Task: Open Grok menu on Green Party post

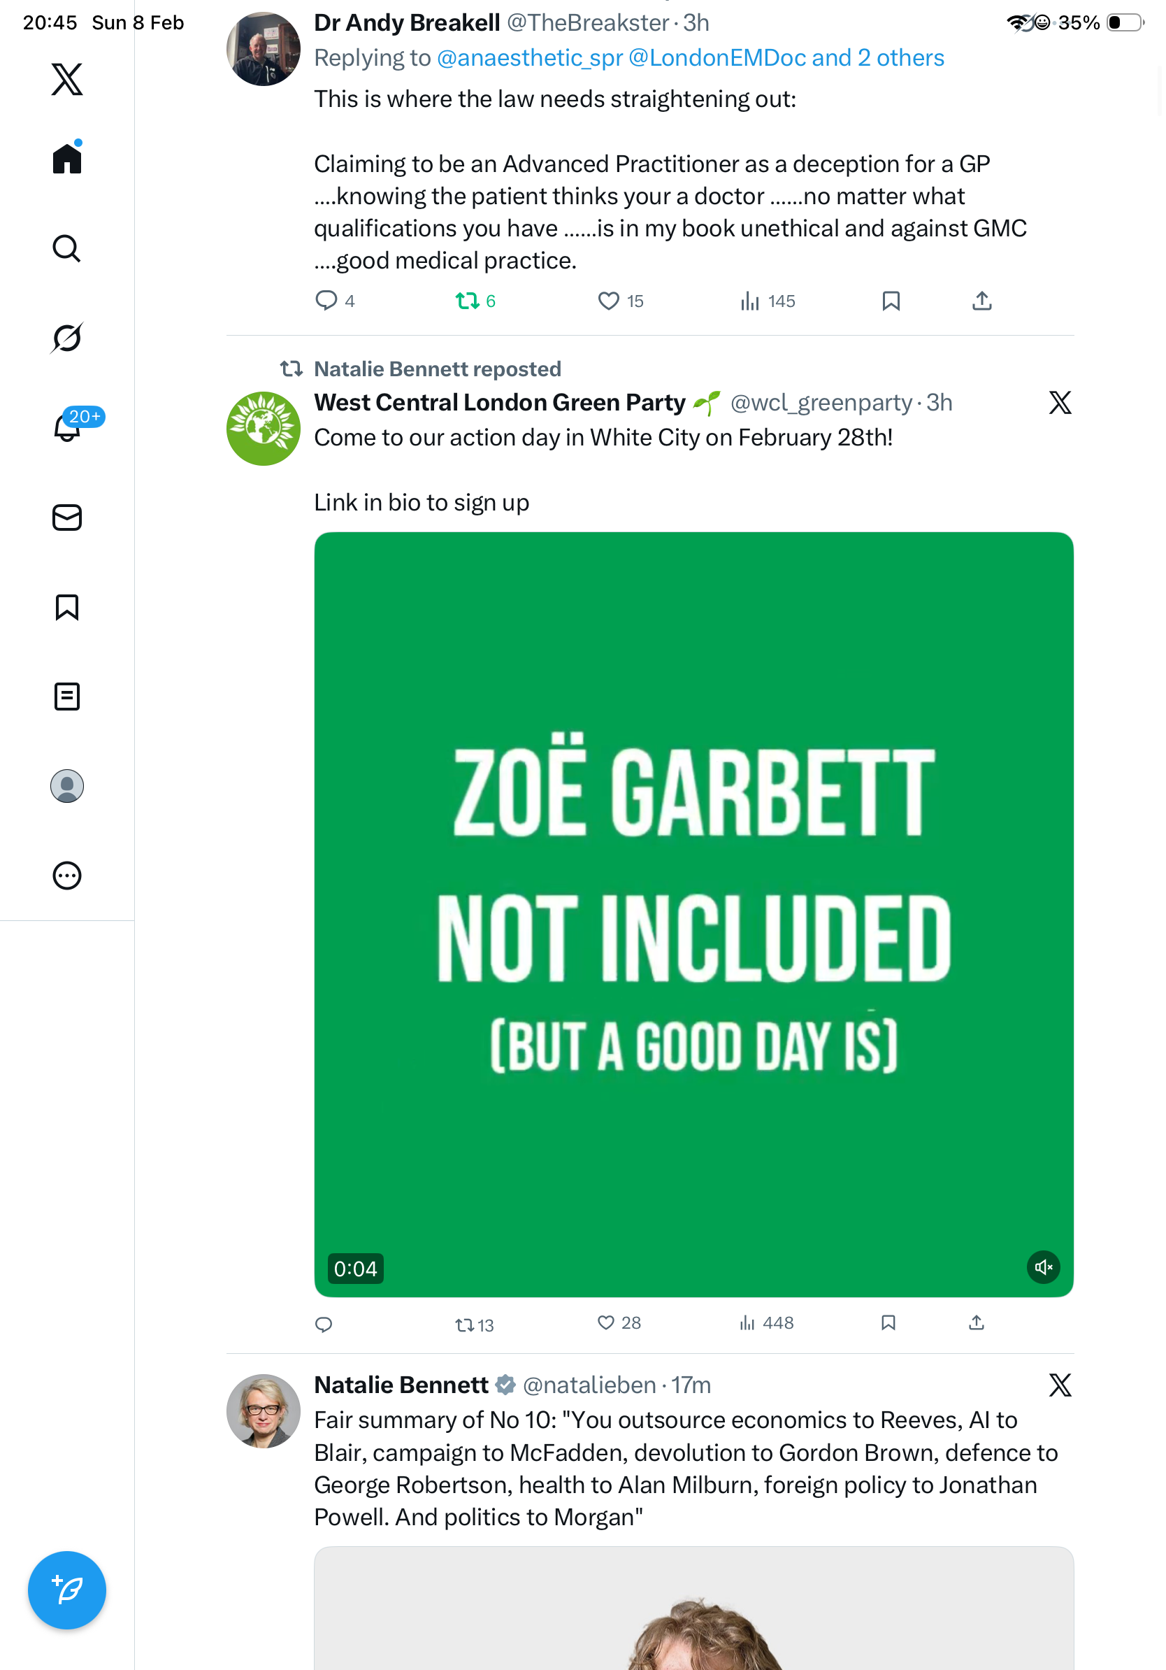Action: (x=1060, y=403)
